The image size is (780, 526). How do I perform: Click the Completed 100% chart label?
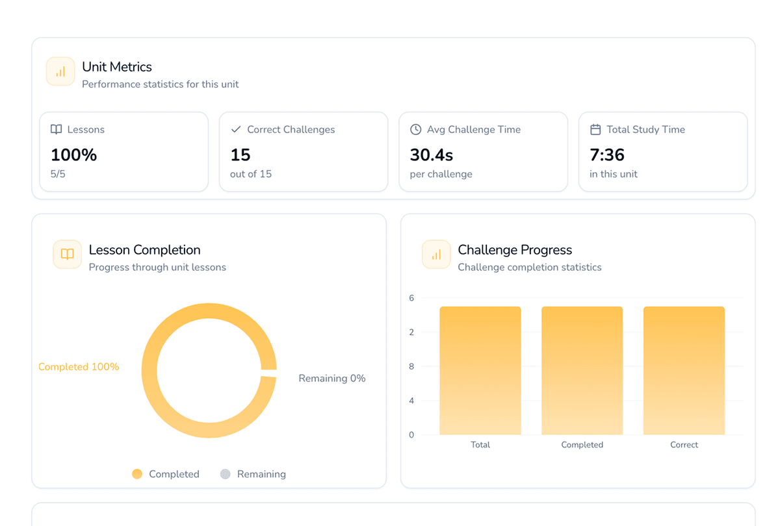79,367
